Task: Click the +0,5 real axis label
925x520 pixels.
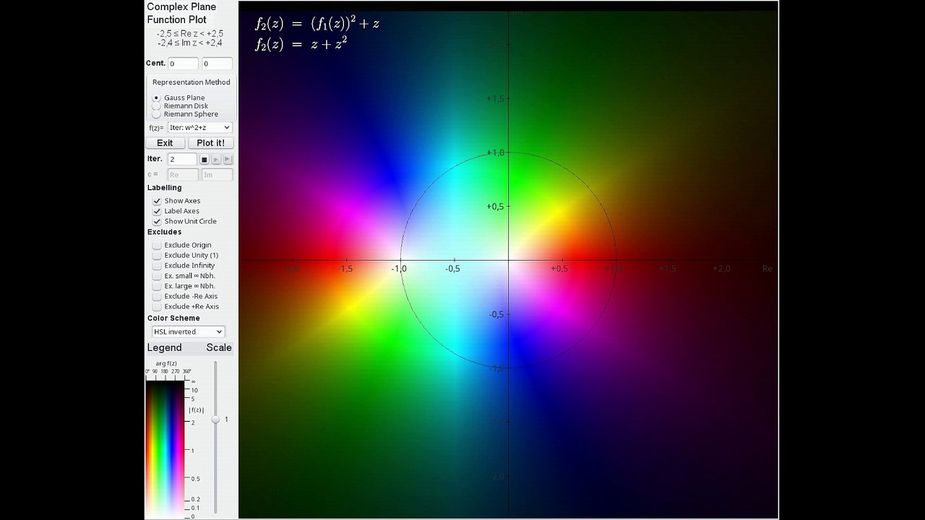Action: click(x=559, y=269)
